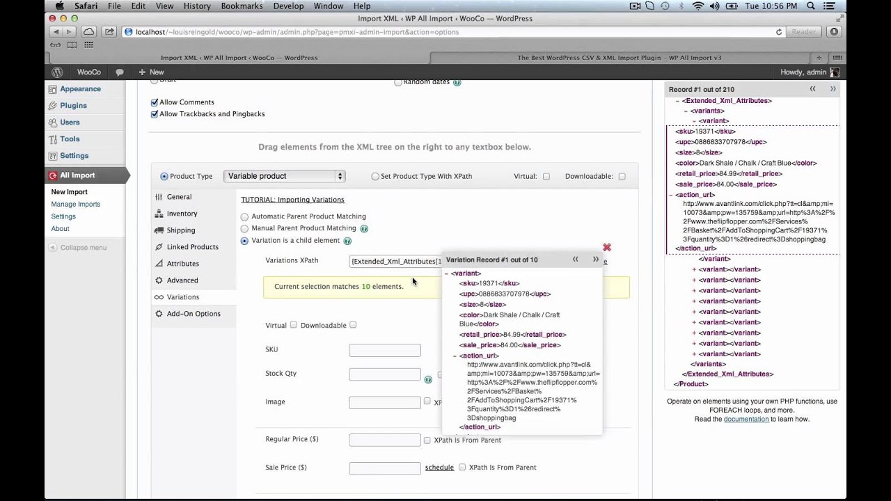The width and height of the screenshot is (891, 501).
Task: Show previous variation record in popup
Action: pyautogui.click(x=576, y=260)
